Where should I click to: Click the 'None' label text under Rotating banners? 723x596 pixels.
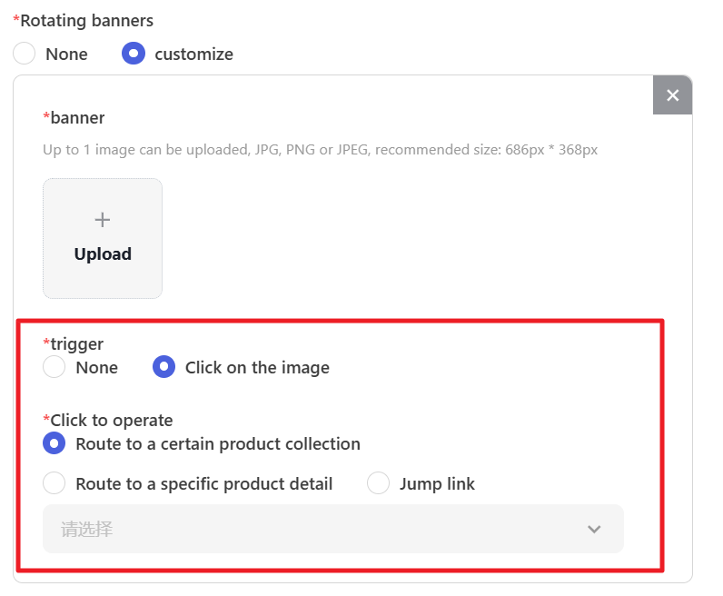point(66,55)
